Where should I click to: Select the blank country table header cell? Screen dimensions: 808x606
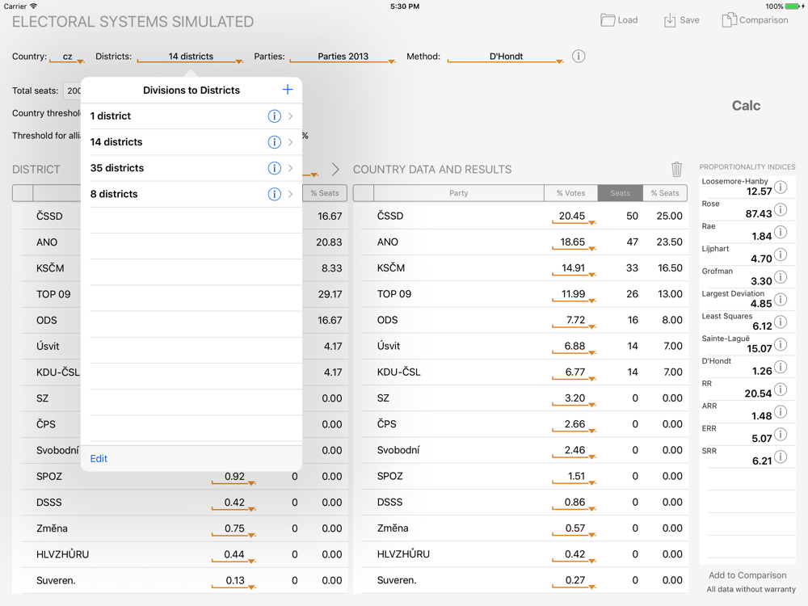[364, 193]
